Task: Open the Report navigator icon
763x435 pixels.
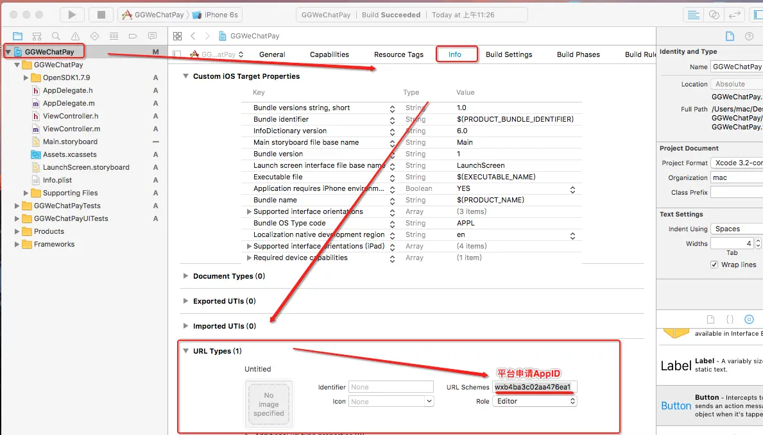Action: 152,36
